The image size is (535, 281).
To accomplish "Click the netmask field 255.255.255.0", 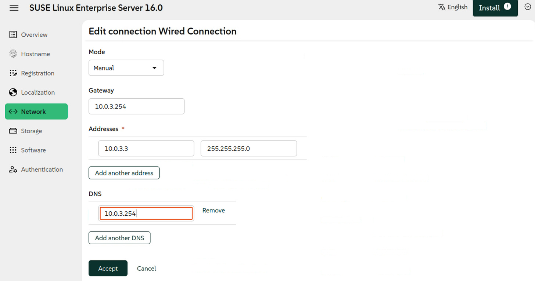I will (x=249, y=149).
